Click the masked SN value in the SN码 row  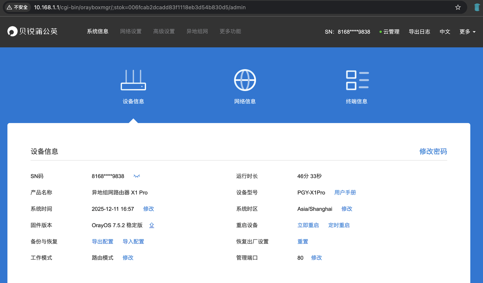(108, 176)
